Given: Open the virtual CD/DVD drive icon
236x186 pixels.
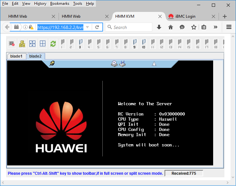Looking at the screenshot, I should coord(114,64).
